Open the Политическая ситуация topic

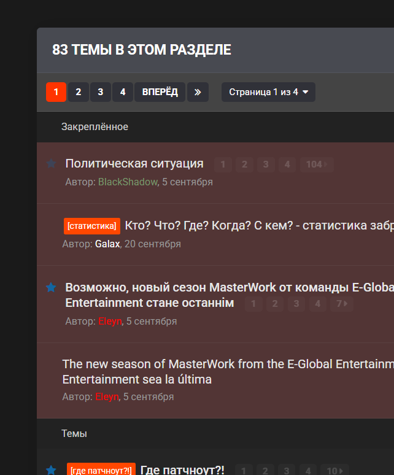pos(134,163)
